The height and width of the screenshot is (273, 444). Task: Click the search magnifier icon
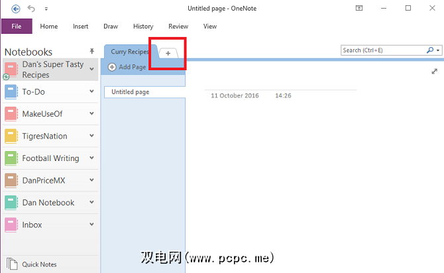tap(430, 50)
